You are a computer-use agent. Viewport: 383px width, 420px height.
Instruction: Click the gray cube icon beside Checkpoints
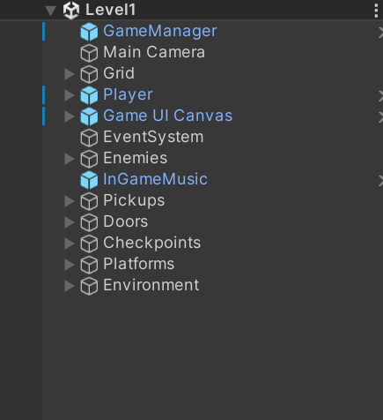pos(89,244)
